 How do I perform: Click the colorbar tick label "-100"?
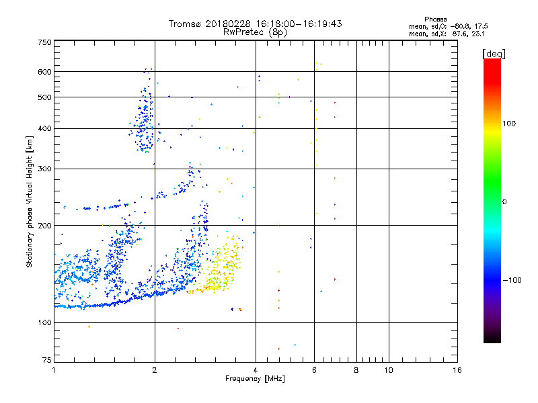click(512, 280)
